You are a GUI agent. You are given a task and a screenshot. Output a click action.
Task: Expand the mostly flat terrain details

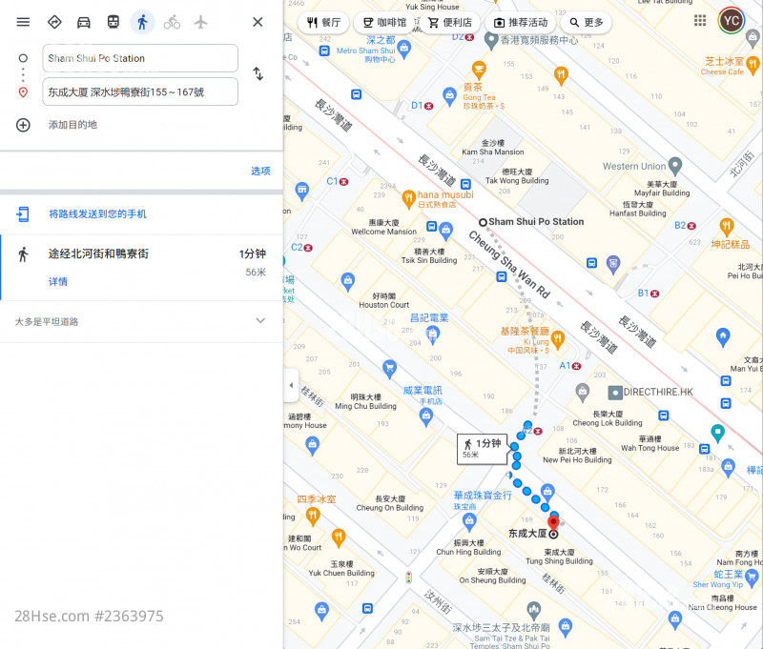pyautogui.click(x=259, y=321)
